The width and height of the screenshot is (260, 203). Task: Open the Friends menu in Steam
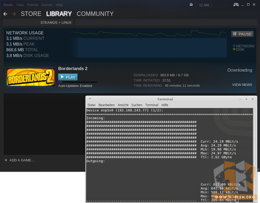32,5
